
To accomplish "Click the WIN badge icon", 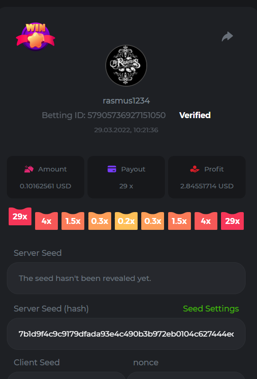I will [x=36, y=36].
